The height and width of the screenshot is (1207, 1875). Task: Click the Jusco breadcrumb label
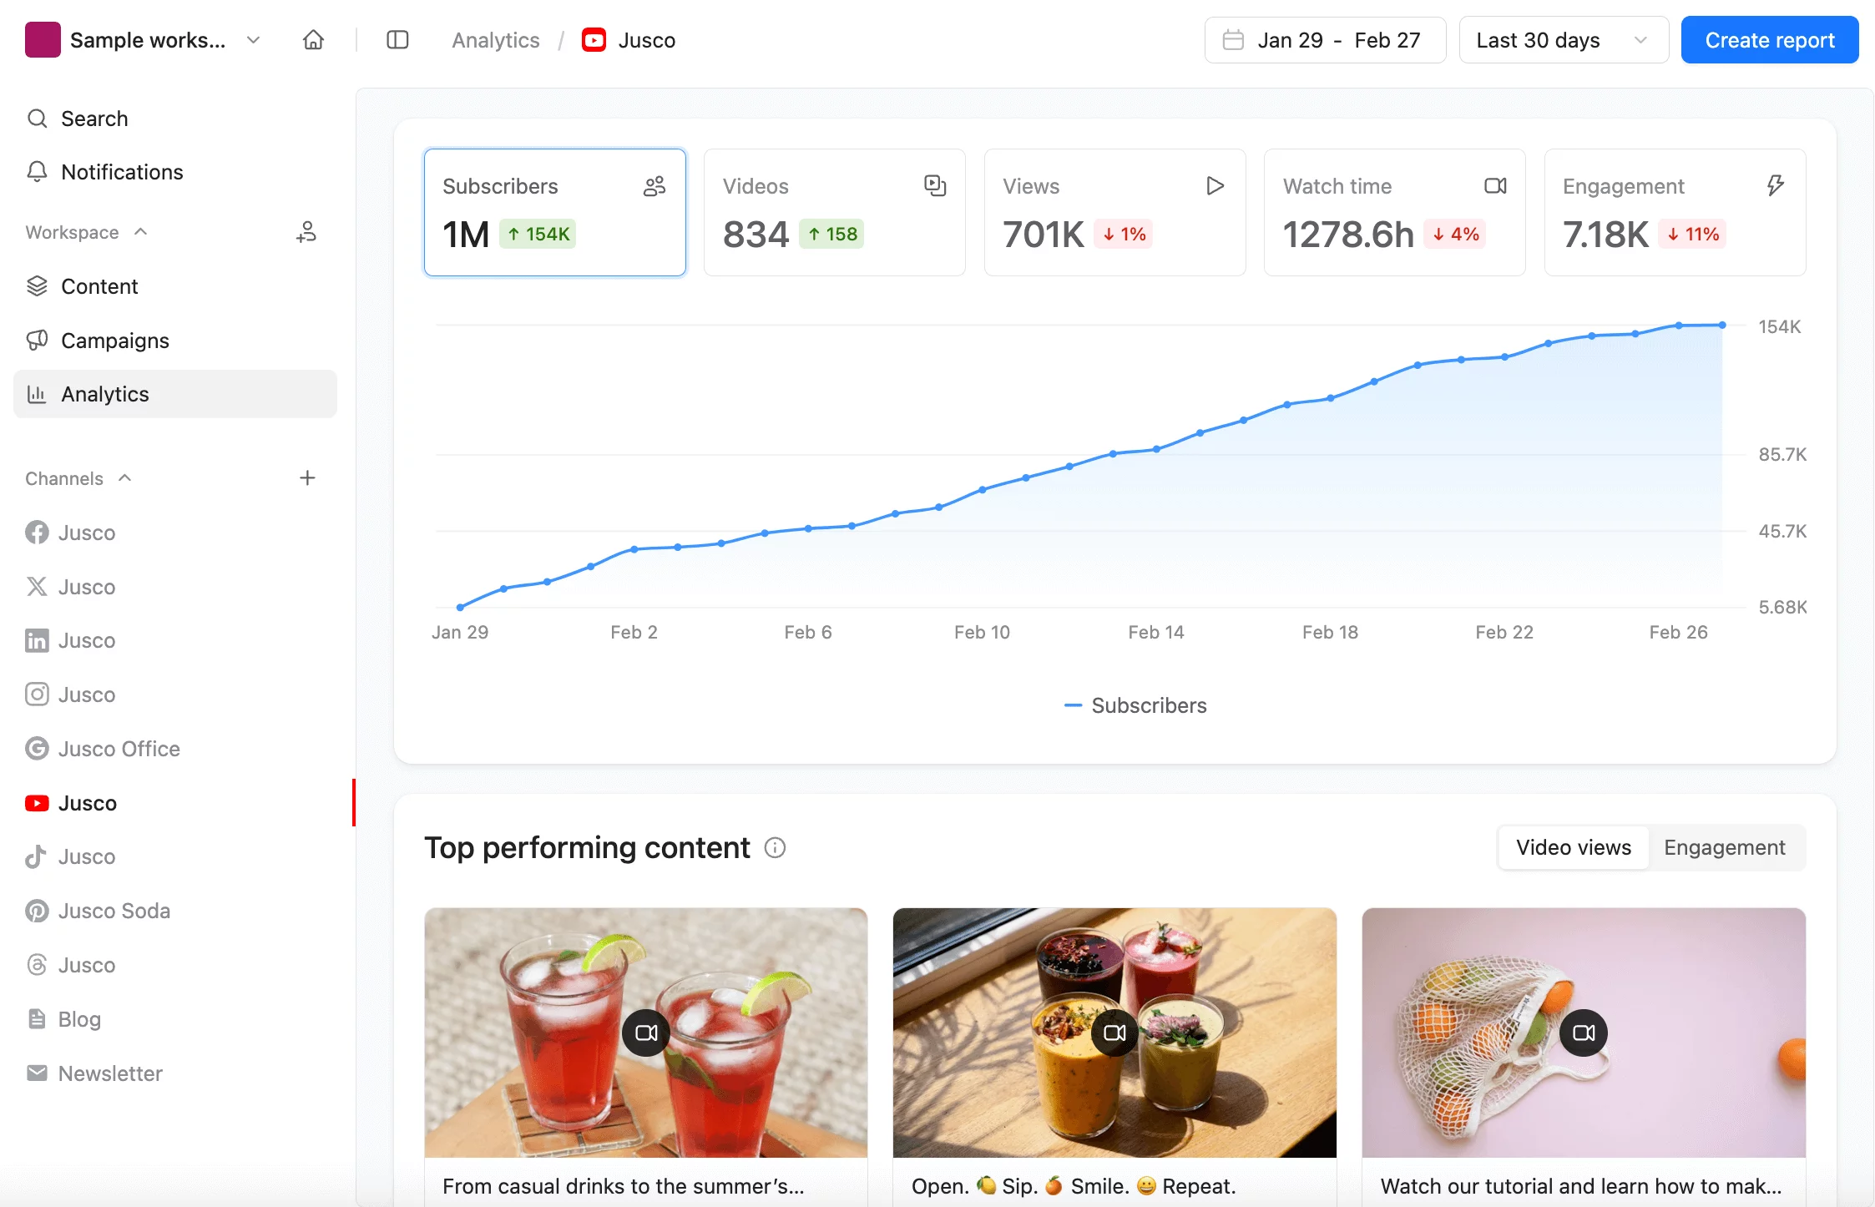(x=647, y=40)
